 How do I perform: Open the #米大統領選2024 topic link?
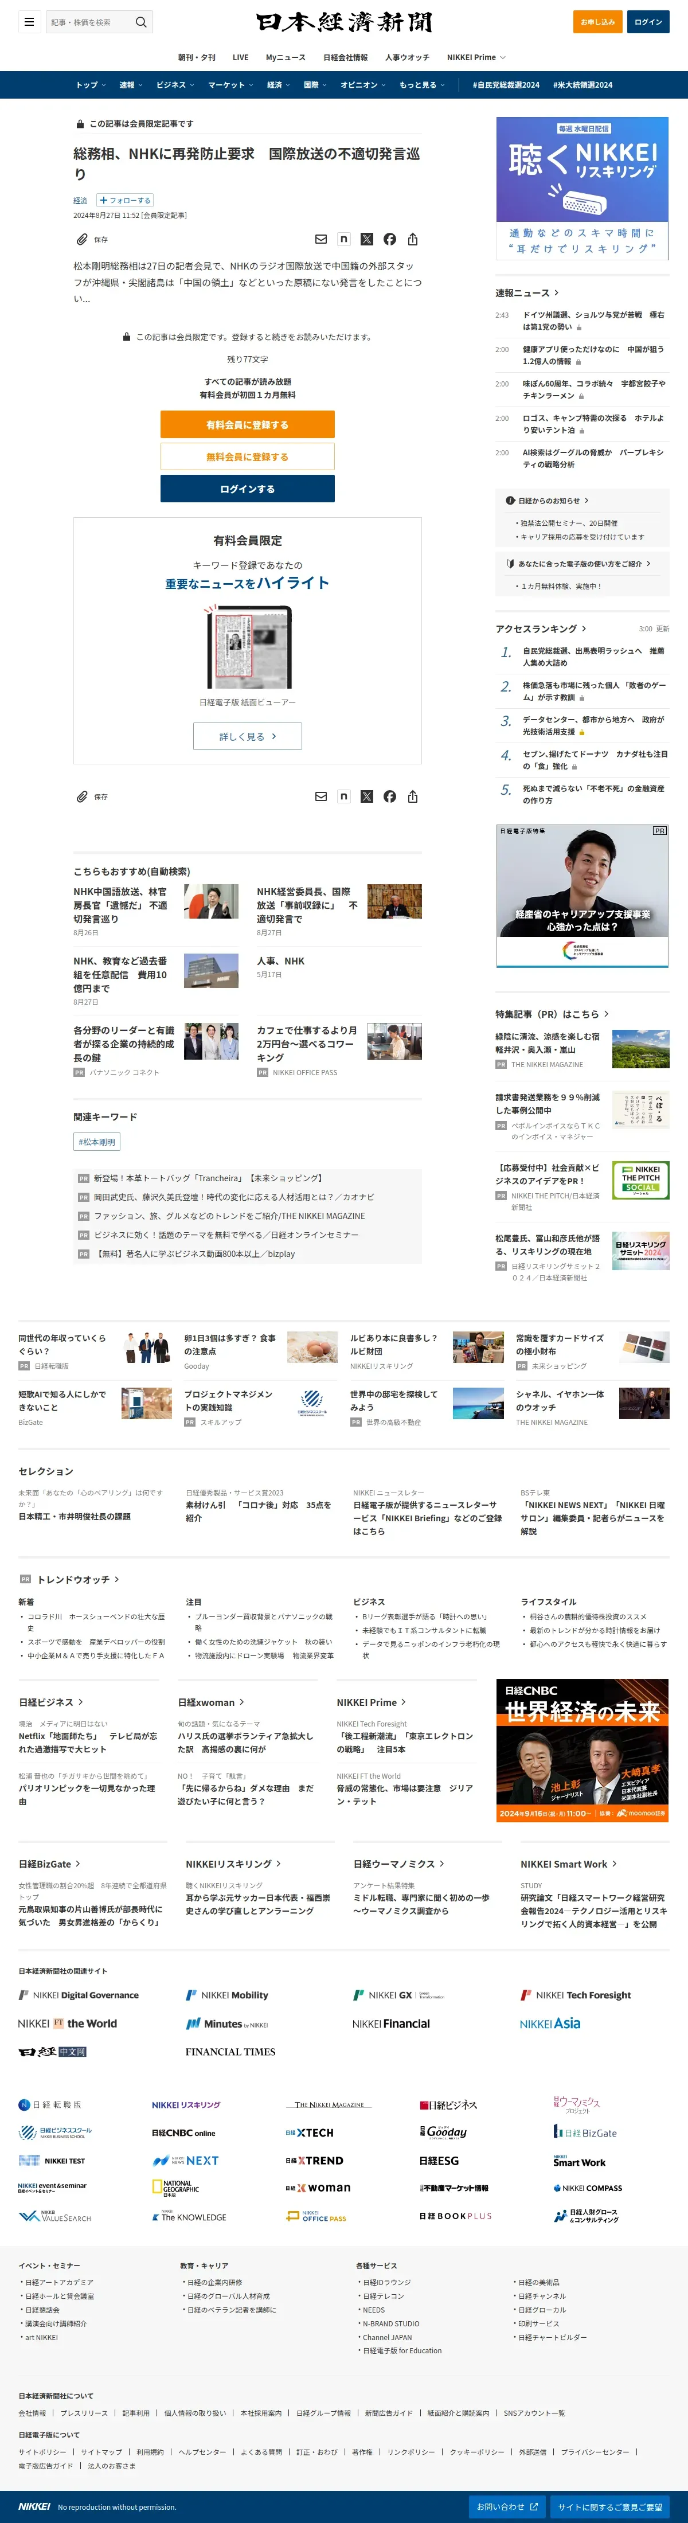(583, 85)
